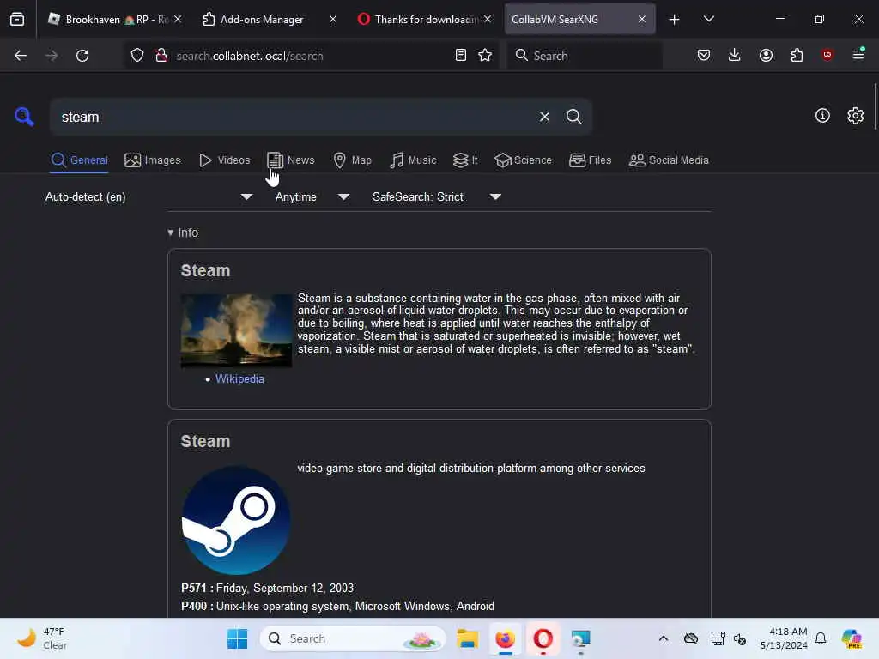Open SearXNG preferences gear
879x659 pixels.
pos(855,116)
